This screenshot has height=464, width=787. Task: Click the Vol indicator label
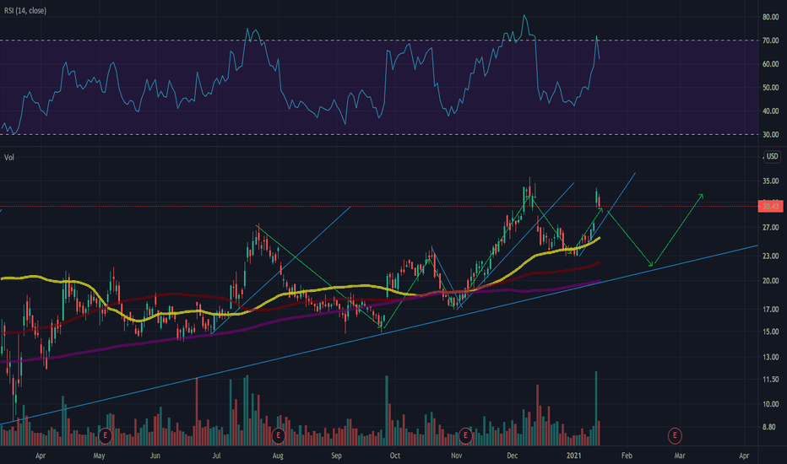(9, 158)
